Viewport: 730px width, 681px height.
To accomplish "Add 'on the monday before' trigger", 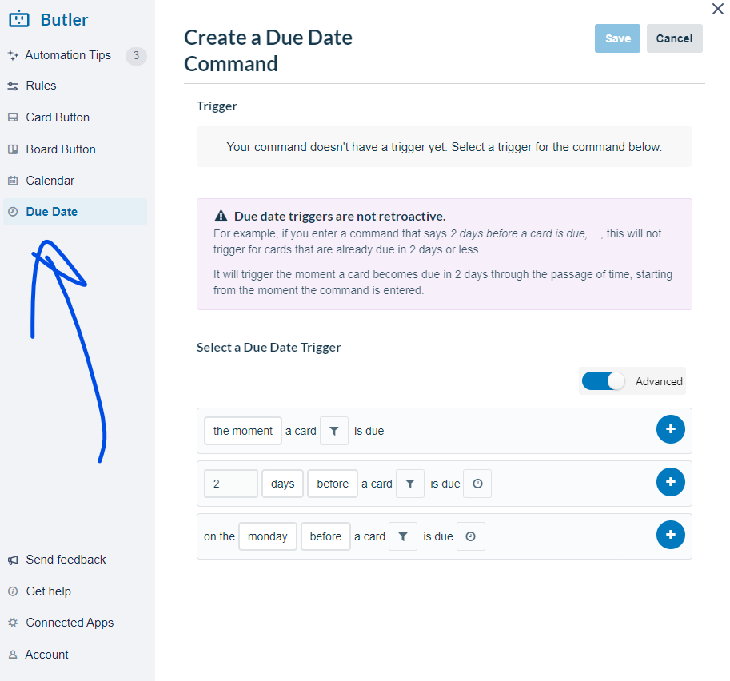I will tap(670, 535).
